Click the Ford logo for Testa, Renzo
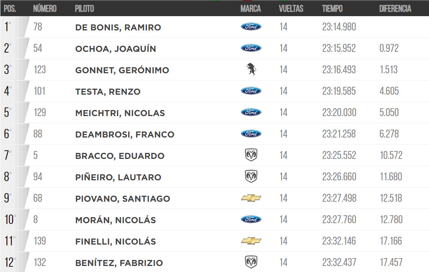The width and height of the screenshot is (429, 272). coord(251,91)
